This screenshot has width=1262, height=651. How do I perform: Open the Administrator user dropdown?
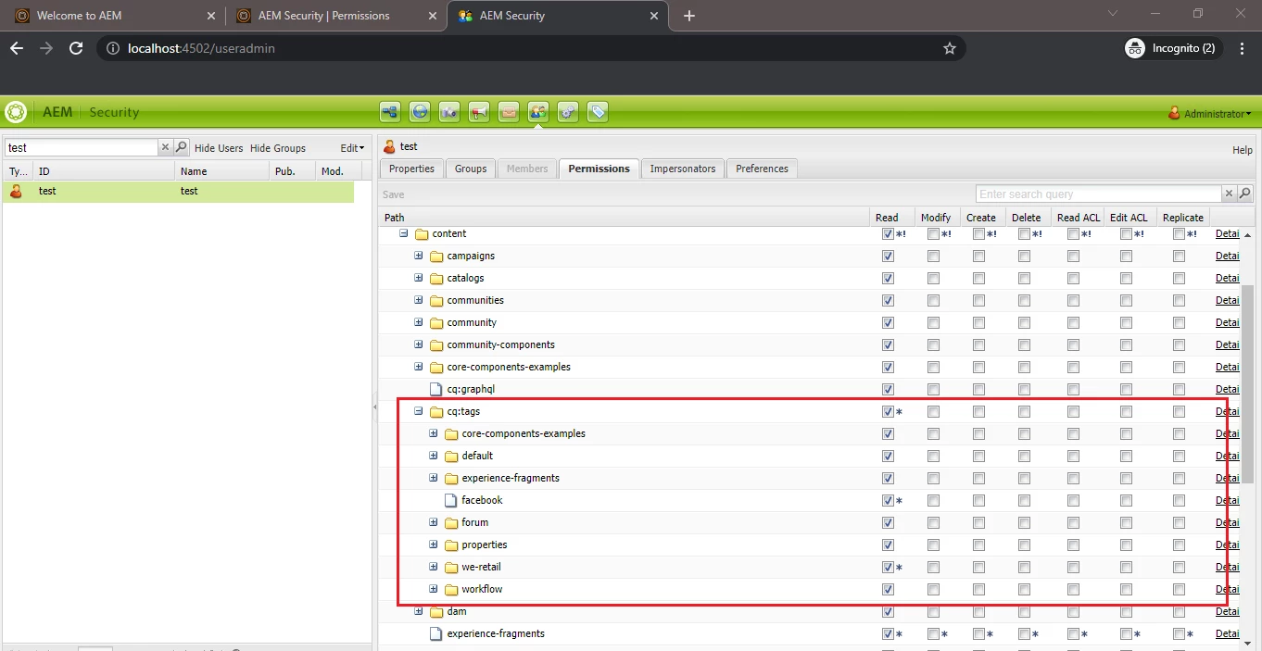click(x=1210, y=113)
